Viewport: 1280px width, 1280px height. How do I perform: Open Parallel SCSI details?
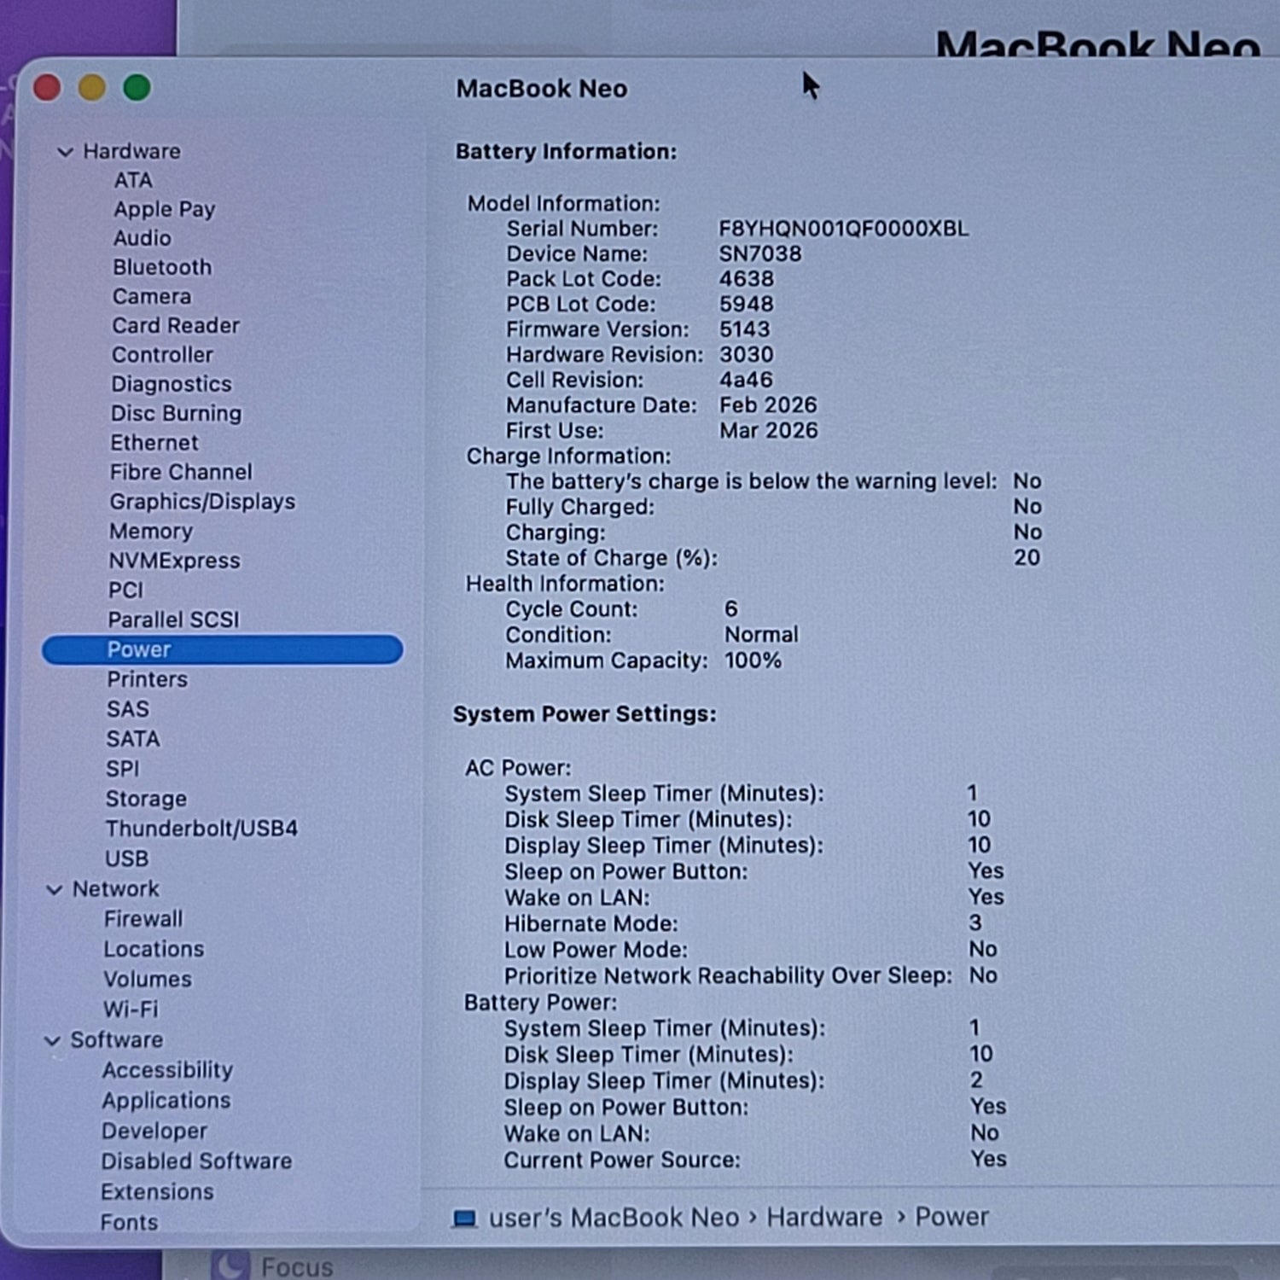point(174,620)
